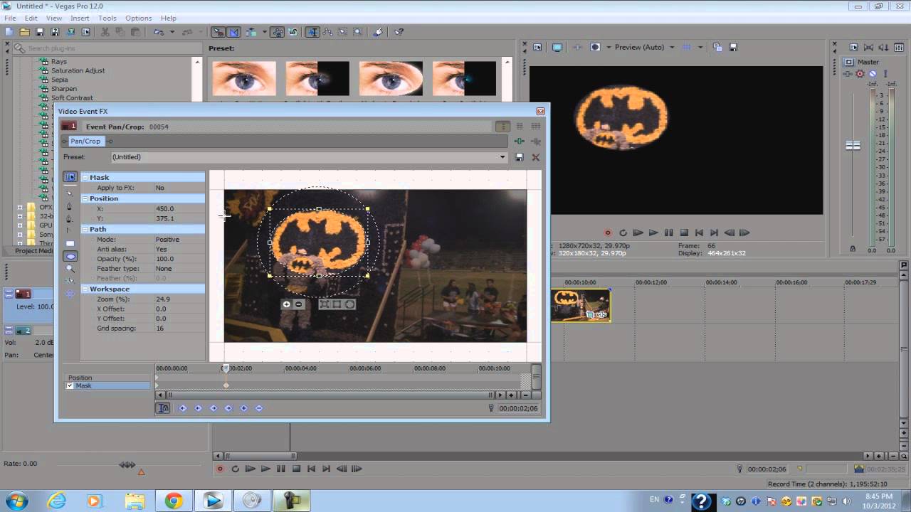The image size is (911, 512).
Task: Open Windows Start button
Action: [16, 501]
